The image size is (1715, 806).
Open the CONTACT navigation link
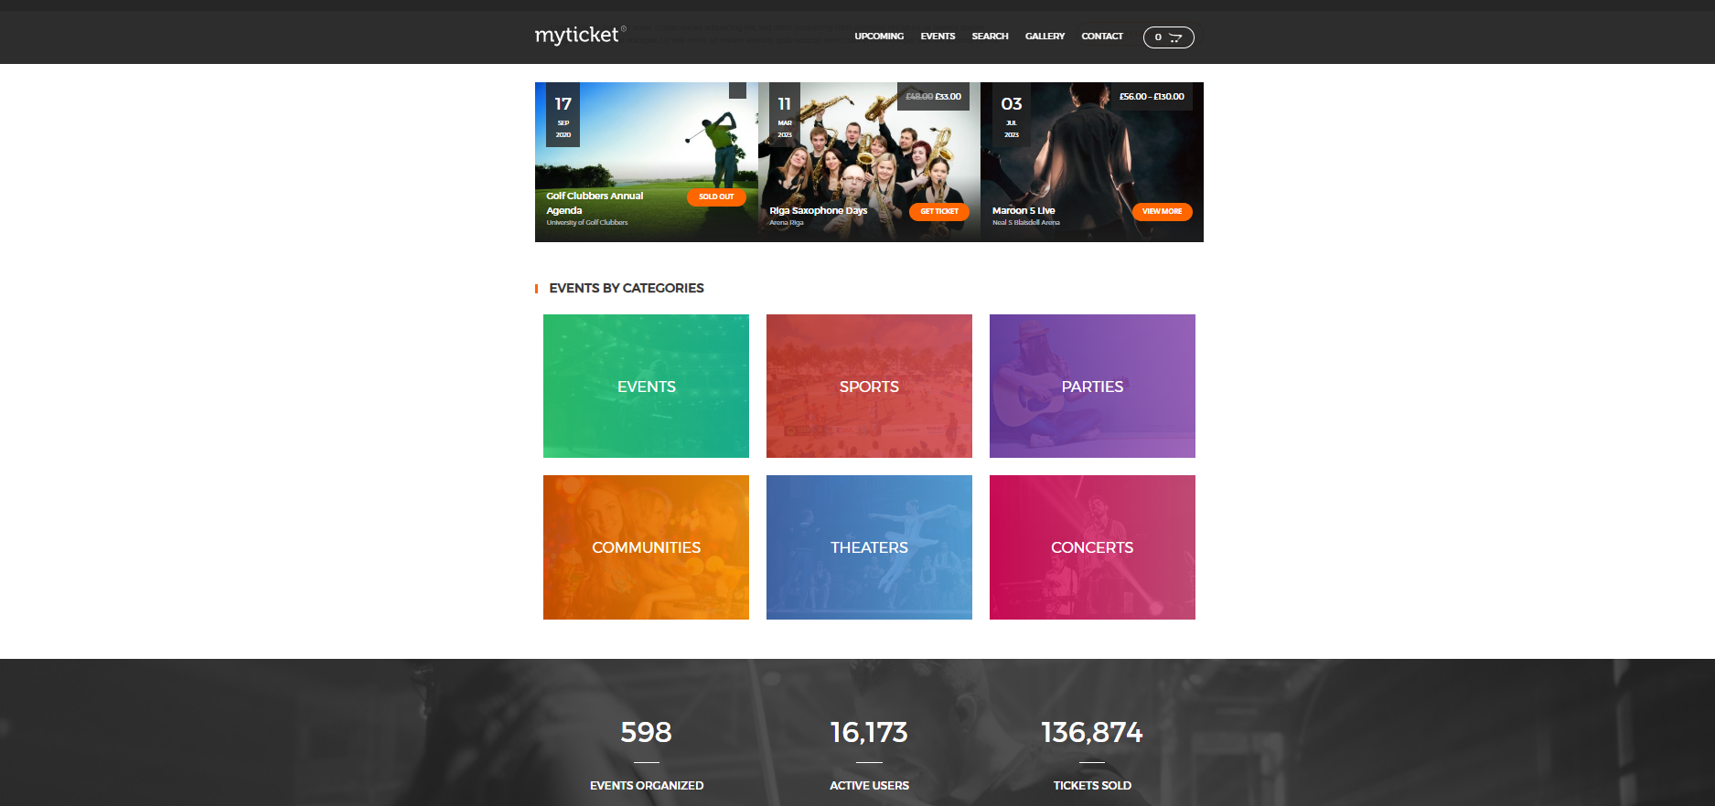[x=1102, y=37]
